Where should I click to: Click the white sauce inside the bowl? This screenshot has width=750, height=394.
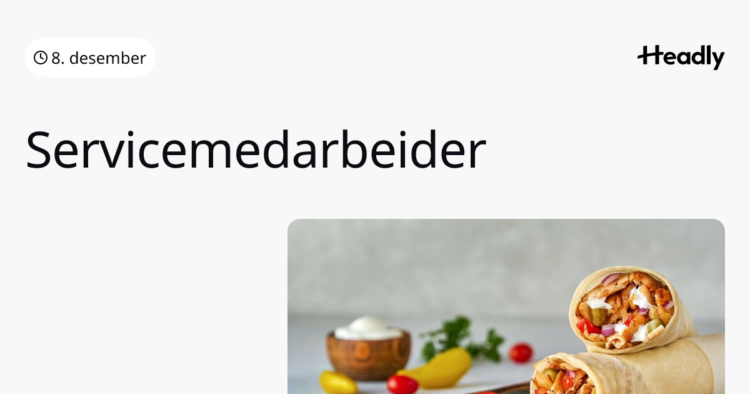coord(369,328)
